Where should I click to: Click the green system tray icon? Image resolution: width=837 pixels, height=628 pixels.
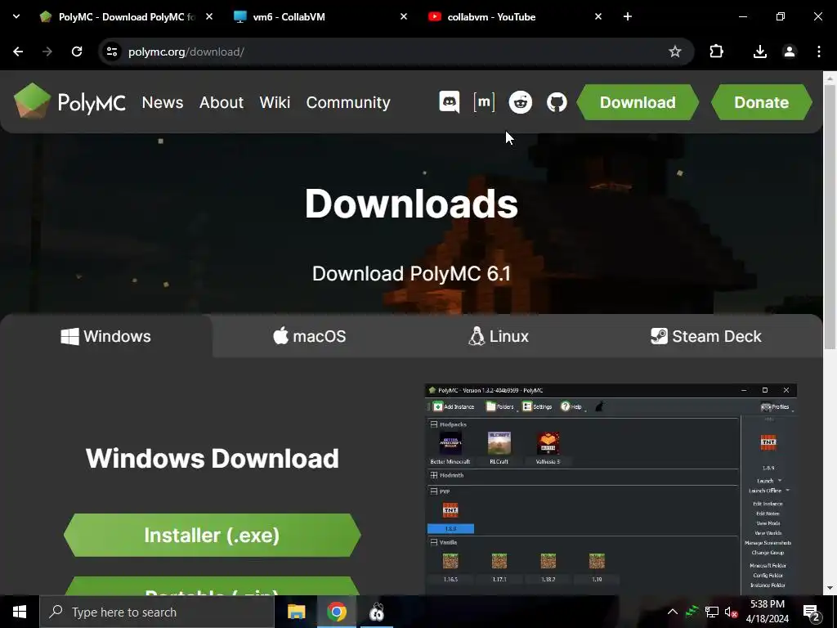692,612
